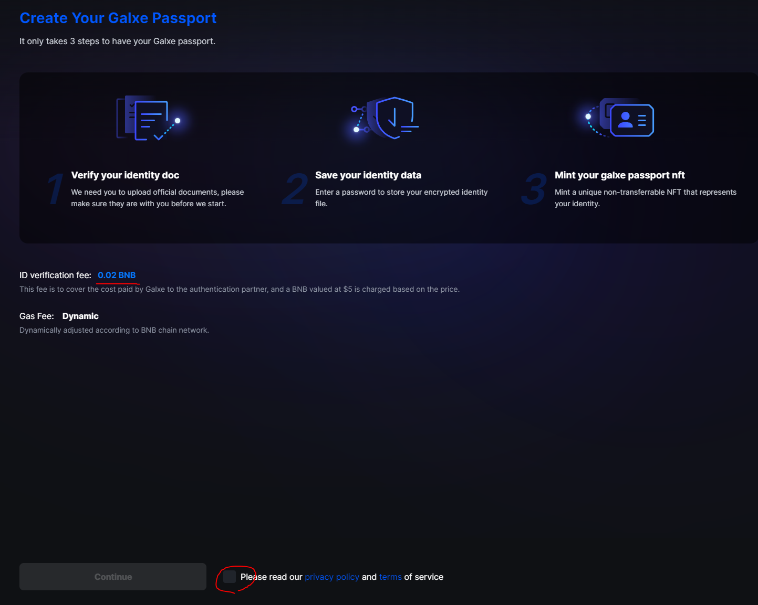Click the fee explanation mentioning authentication partner

click(x=240, y=289)
